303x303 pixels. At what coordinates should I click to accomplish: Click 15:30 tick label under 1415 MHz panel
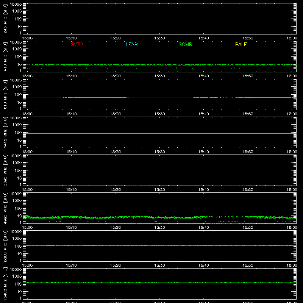point(159,152)
